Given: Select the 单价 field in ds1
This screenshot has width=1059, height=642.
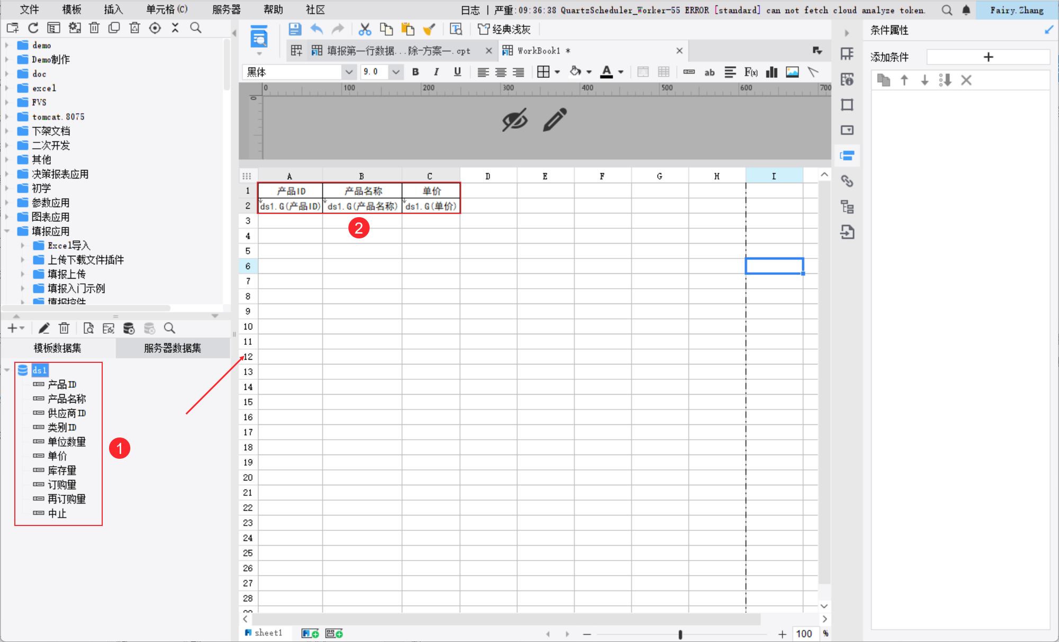Looking at the screenshot, I should [57, 456].
